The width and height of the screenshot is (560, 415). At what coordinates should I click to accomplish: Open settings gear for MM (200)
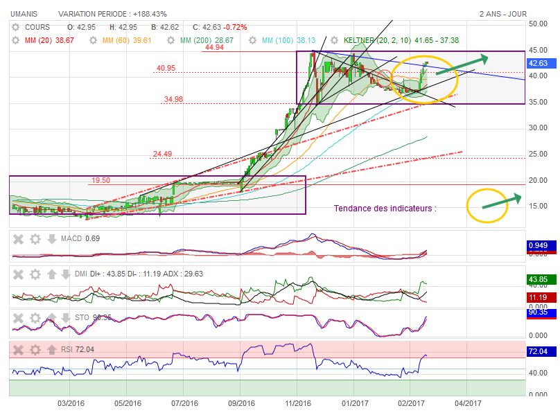click(170, 40)
